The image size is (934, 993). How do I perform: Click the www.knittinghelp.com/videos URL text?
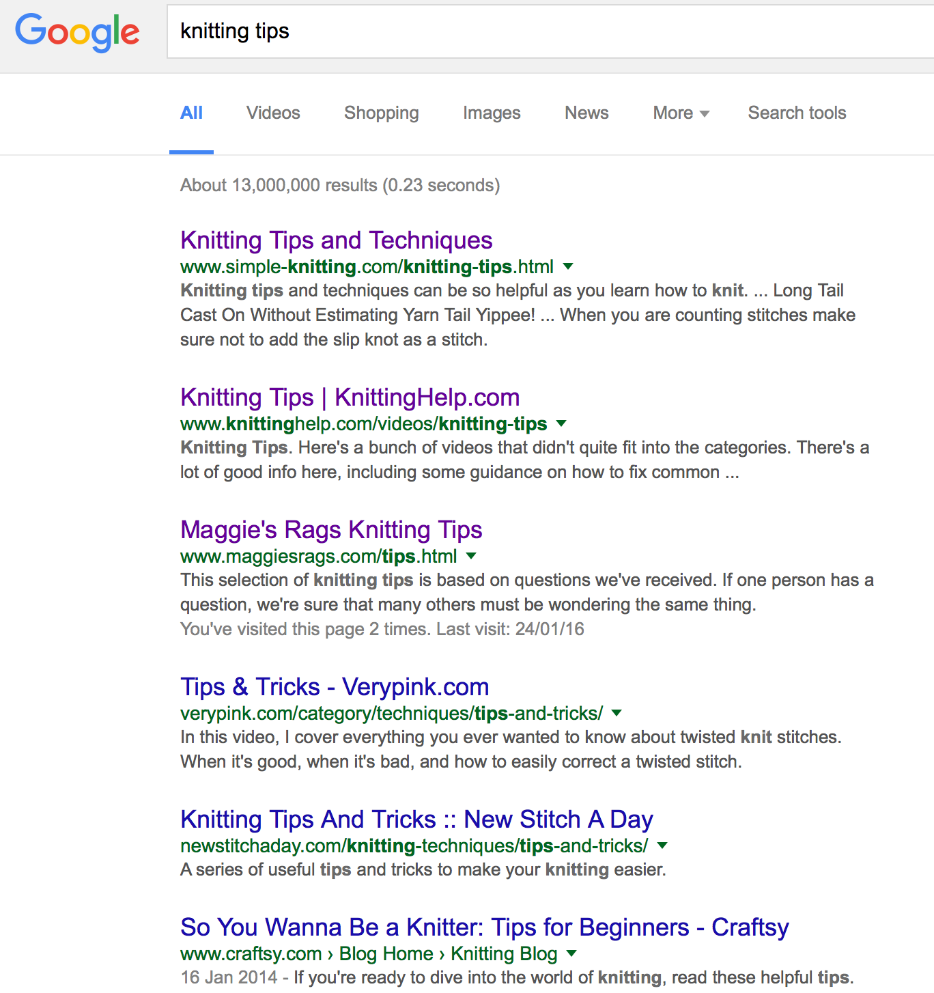363,423
